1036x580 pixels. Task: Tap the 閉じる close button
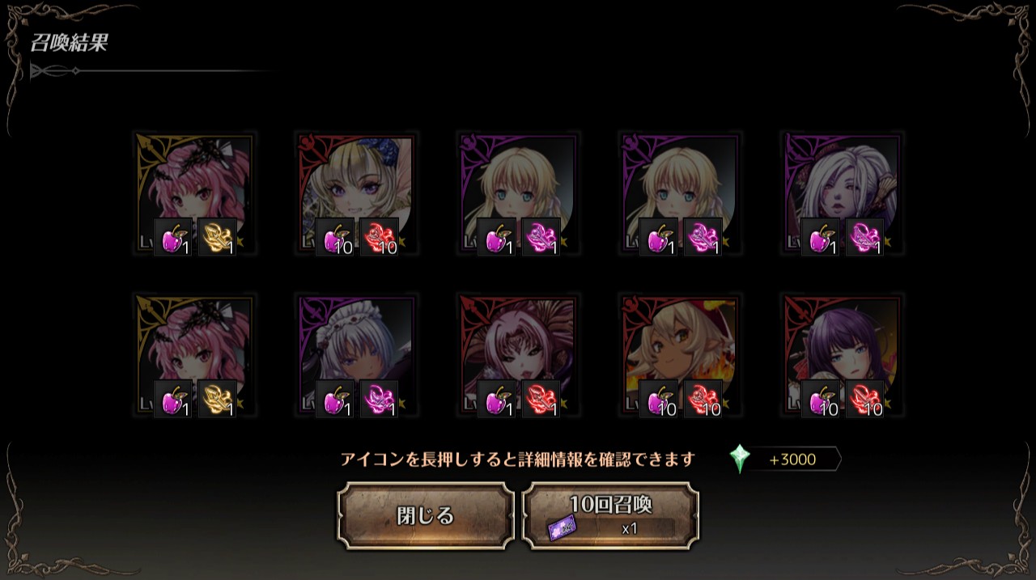point(426,516)
